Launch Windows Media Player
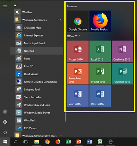 [37, 113]
